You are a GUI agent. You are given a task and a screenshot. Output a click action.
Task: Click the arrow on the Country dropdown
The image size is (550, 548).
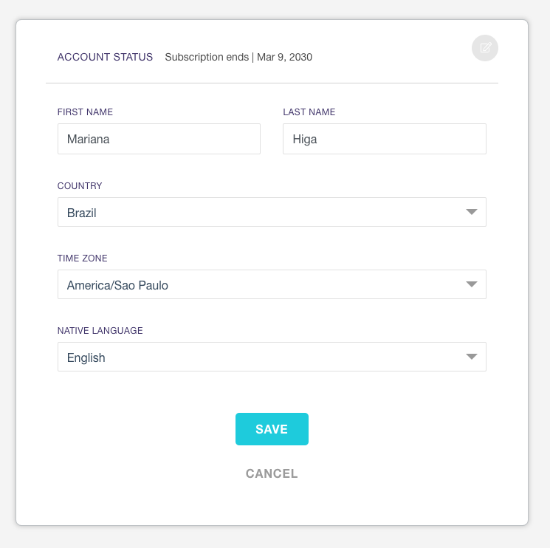pyautogui.click(x=472, y=212)
